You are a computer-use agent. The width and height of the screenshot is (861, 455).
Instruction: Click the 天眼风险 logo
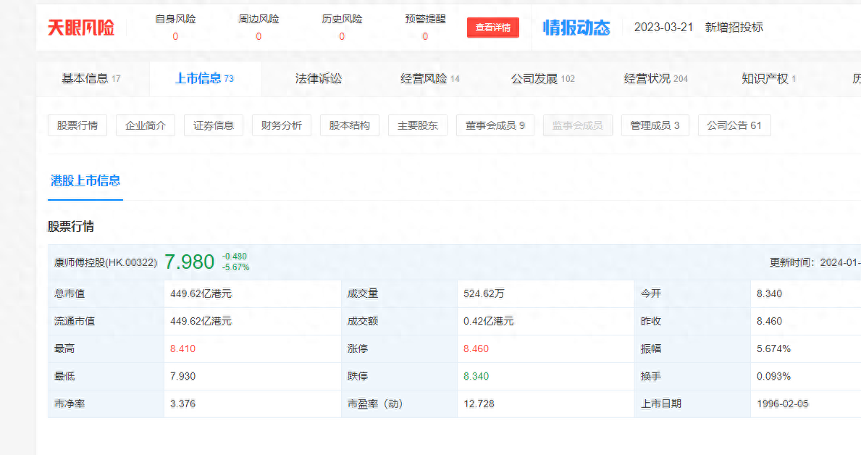click(x=80, y=28)
